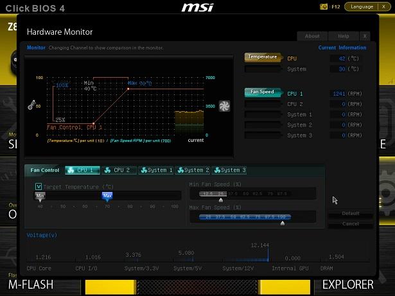
Task: Click the CPU temperature value 42
Action: point(342,58)
